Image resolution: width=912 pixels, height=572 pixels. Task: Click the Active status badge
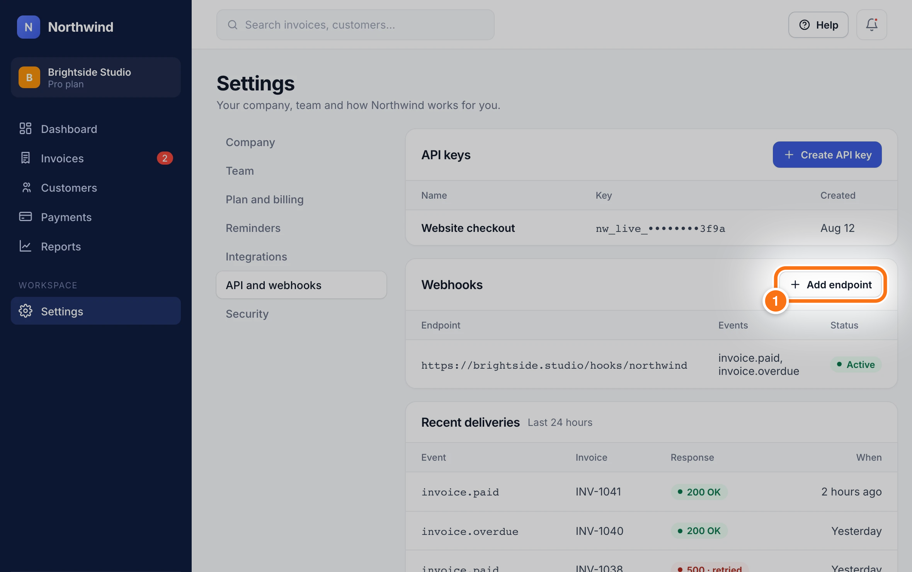(856, 364)
